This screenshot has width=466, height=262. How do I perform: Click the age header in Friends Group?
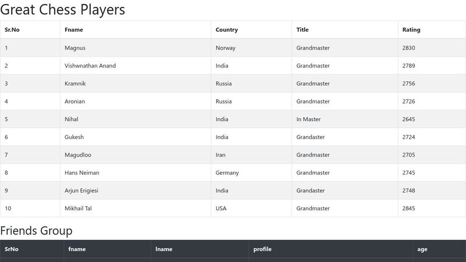click(422, 249)
